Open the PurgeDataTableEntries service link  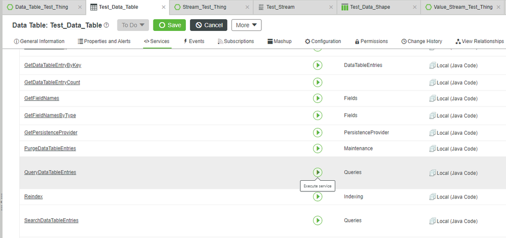point(50,148)
